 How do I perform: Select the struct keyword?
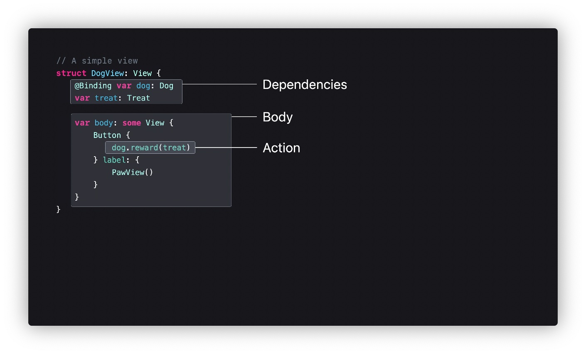point(71,74)
